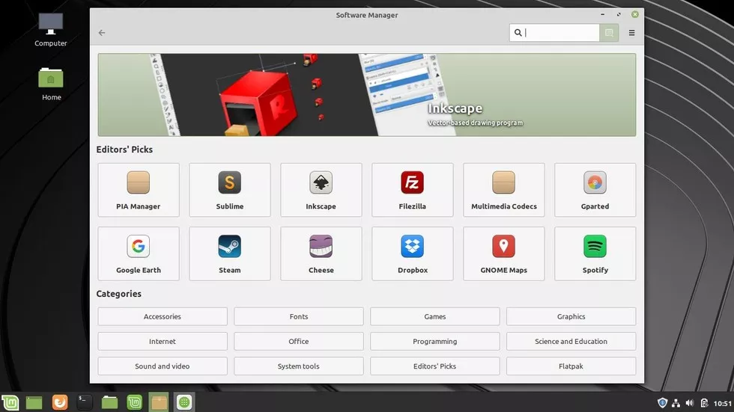This screenshot has height=412, width=734.
Task: Open the Google Earth tile
Action: click(139, 253)
